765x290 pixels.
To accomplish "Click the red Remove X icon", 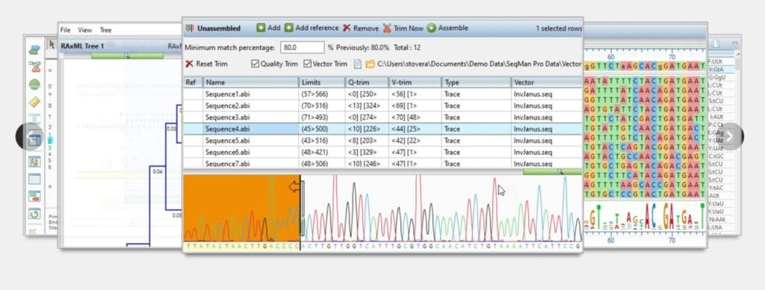I will (x=347, y=28).
